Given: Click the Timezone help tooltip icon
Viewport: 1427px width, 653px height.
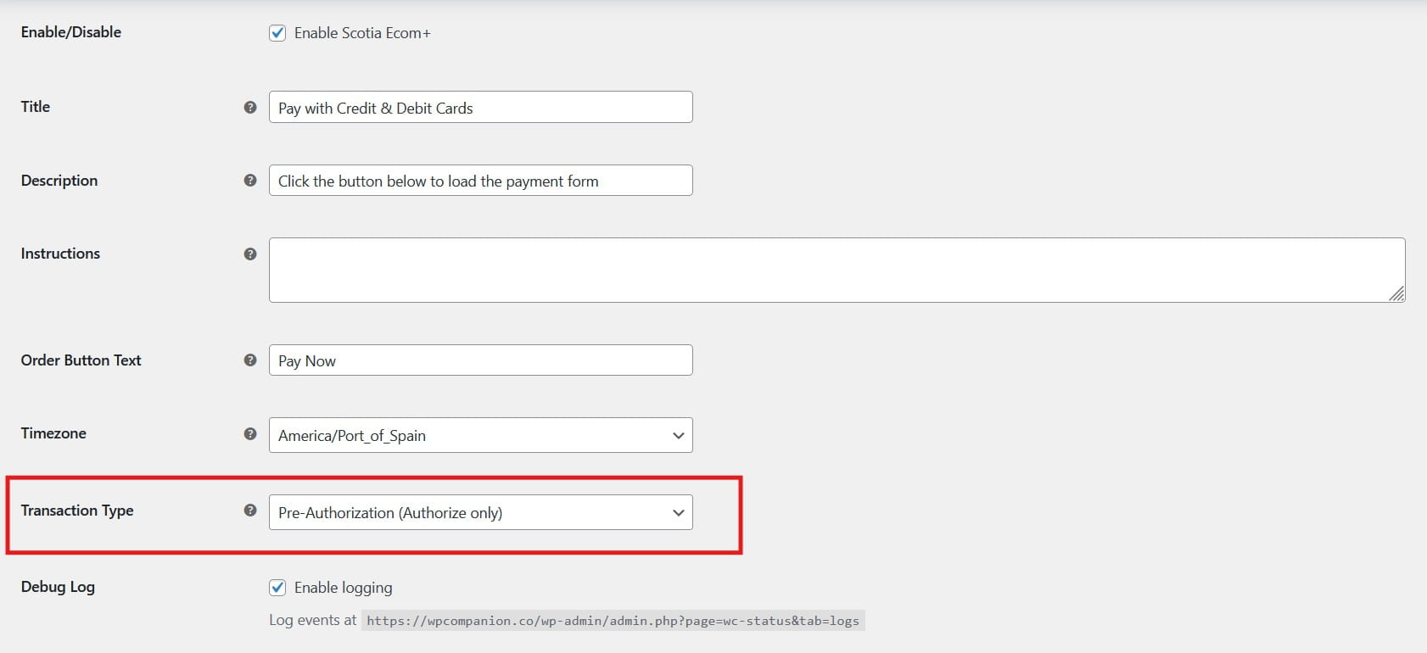Looking at the screenshot, I should (250, 434).
